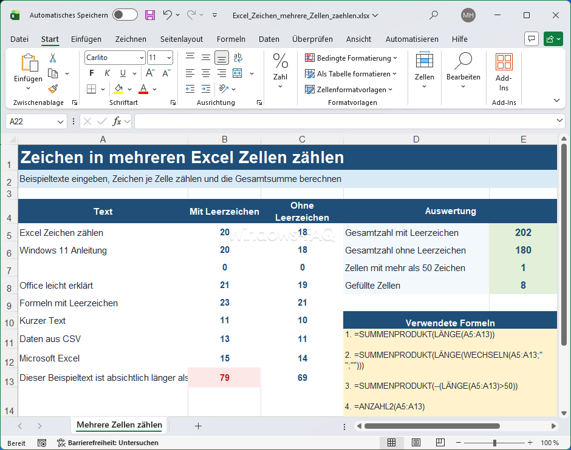
Task: Center text horizontally icon
Action: point(206,73)
